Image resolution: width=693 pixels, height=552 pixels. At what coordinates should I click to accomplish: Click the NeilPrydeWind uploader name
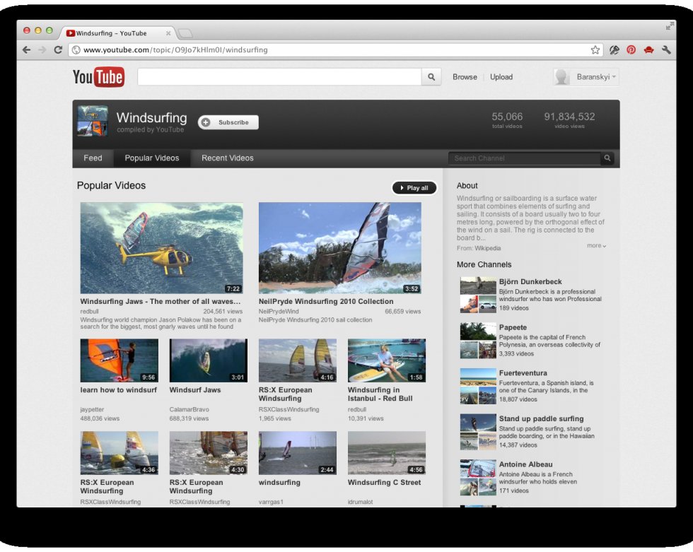pyautogui.click(x=279, y=311)
